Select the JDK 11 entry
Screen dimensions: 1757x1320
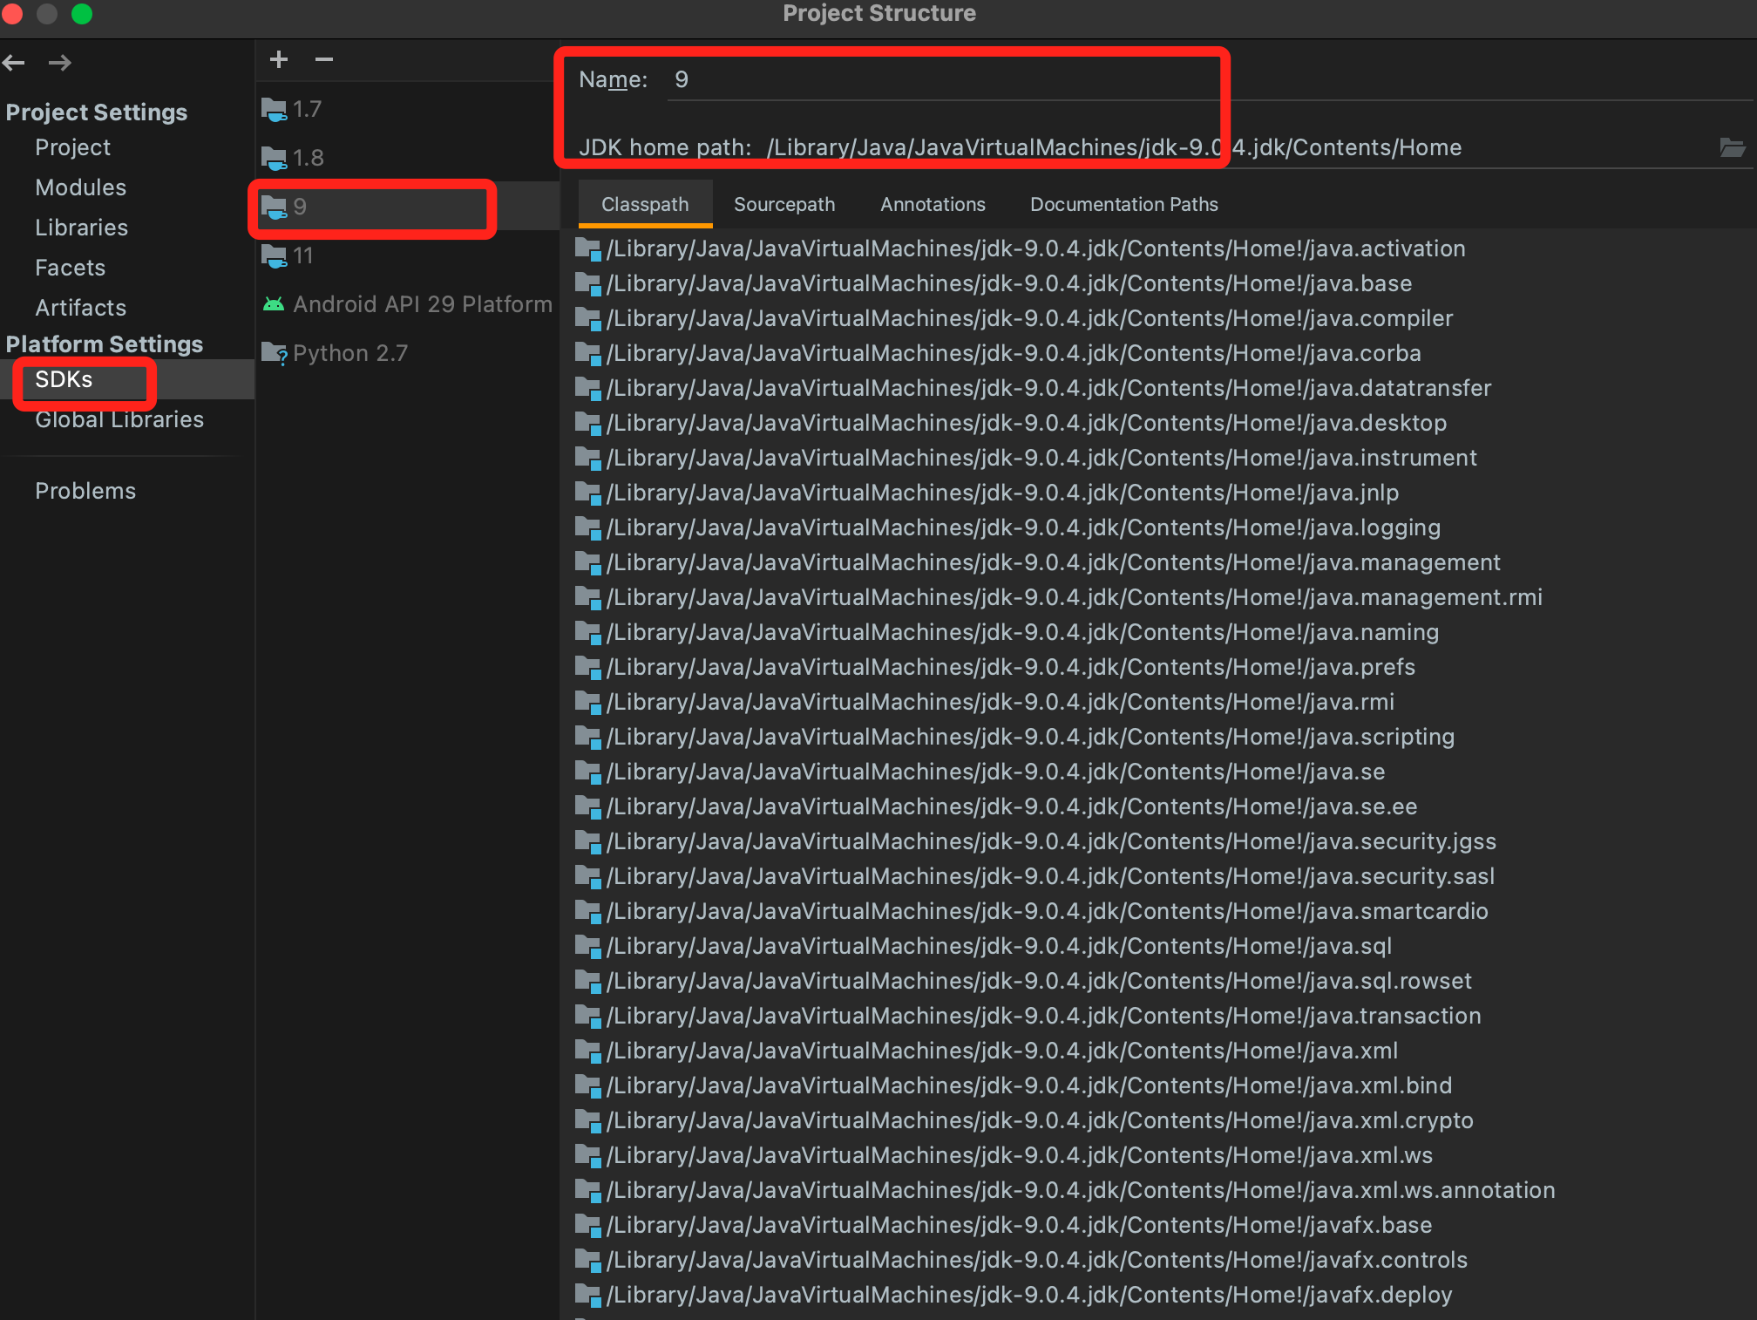click(x=302, y=255)
